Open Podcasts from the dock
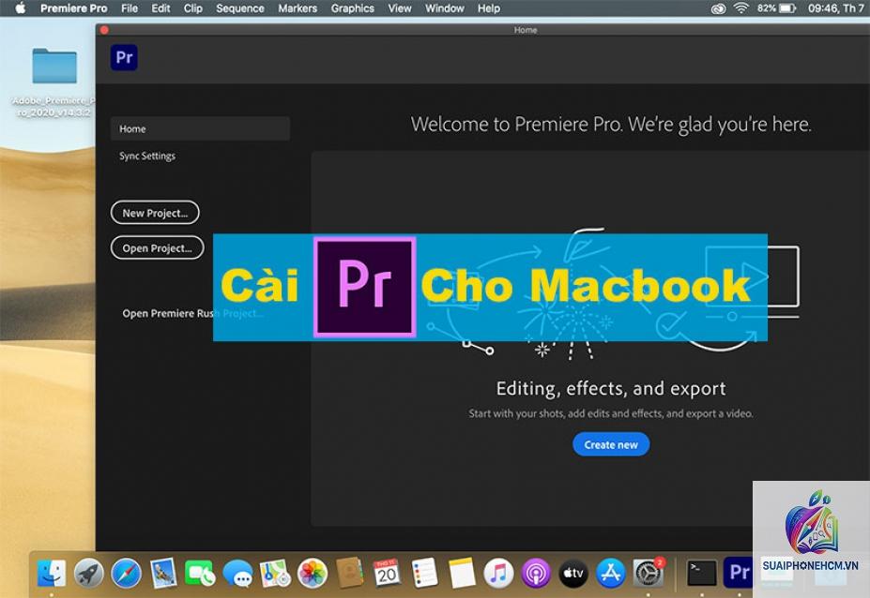Image resolution: width=870 pixels, height=598 pixels. pyautogui.click(x=536, y=573)
